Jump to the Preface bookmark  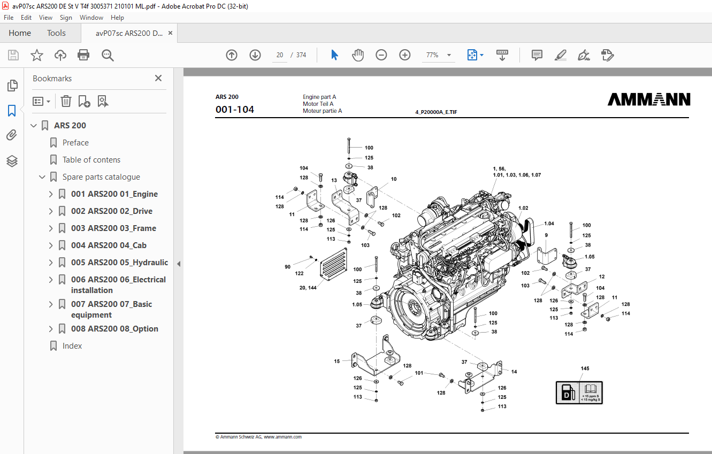coord(75,143)
